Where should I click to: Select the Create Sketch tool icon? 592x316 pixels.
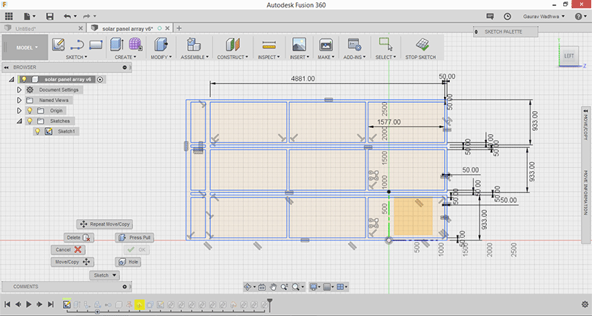(x=59, y=44)
